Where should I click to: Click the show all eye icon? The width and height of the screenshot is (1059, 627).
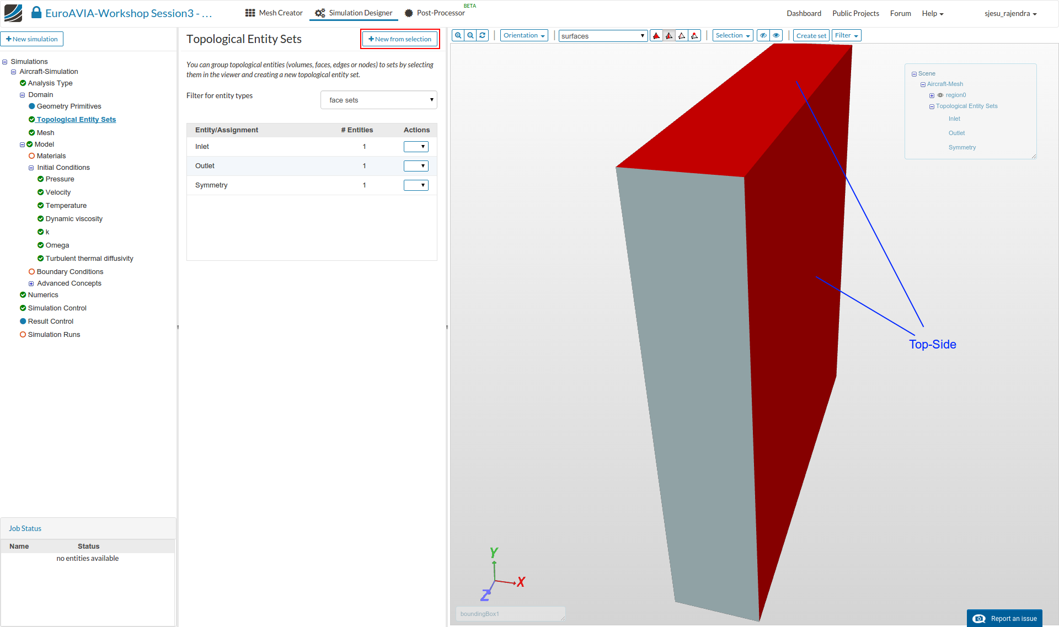point(776,35)
